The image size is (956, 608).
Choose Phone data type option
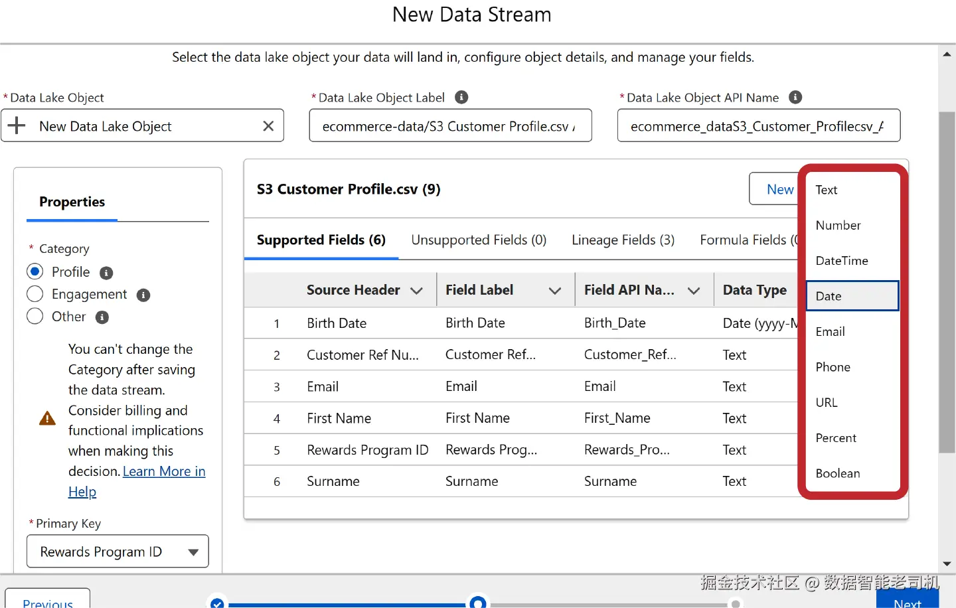tap(852, 367)
